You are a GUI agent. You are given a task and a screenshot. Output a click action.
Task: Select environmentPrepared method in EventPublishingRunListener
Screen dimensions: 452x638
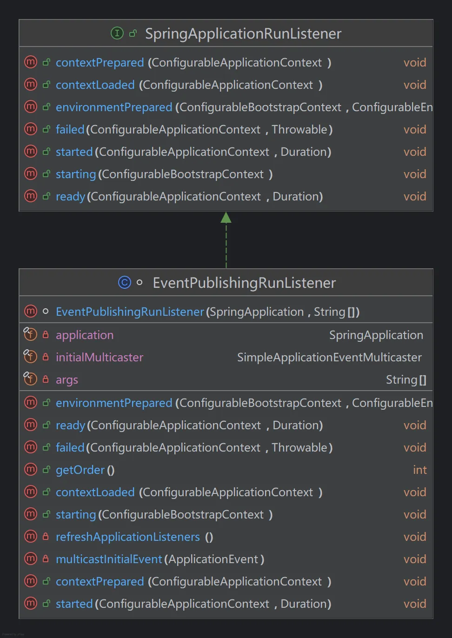point(114,403)
